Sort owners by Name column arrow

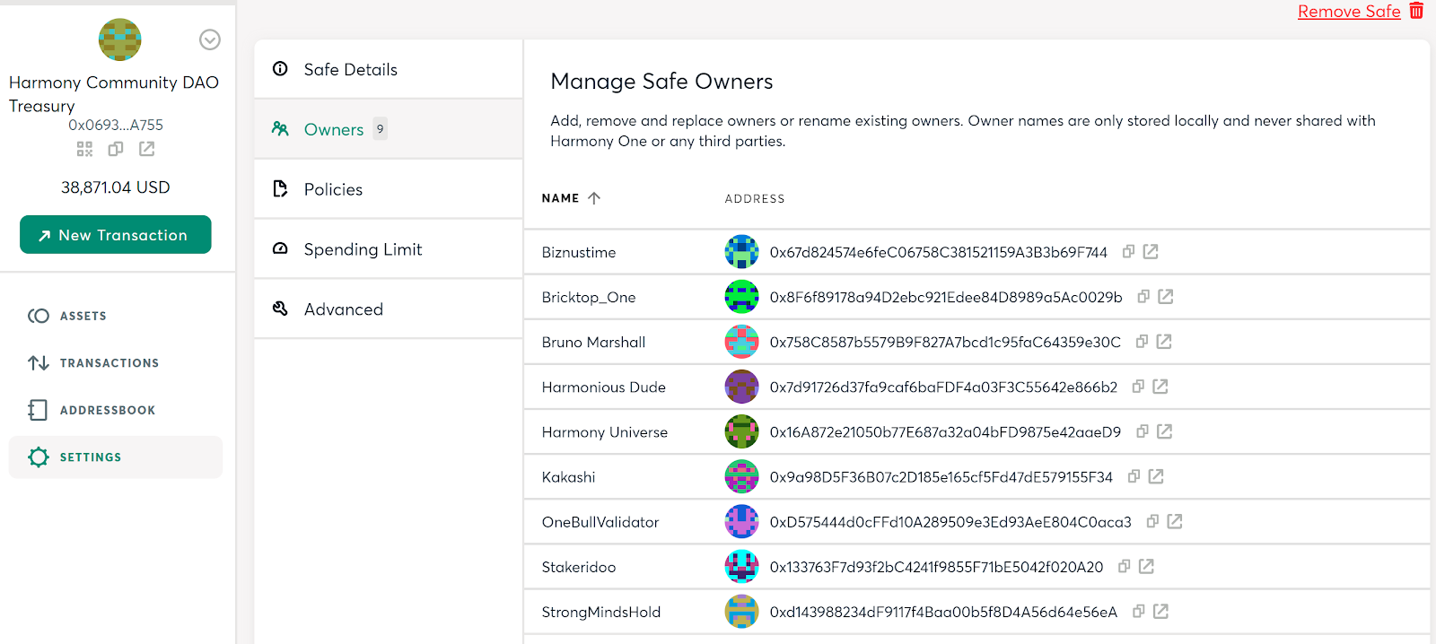[594, 198]
